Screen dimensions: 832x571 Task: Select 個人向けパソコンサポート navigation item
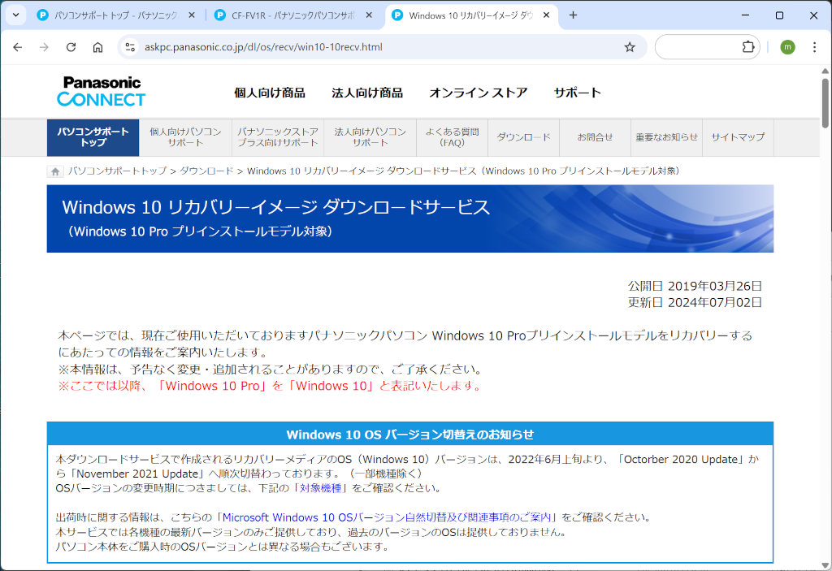coord(185,137)
